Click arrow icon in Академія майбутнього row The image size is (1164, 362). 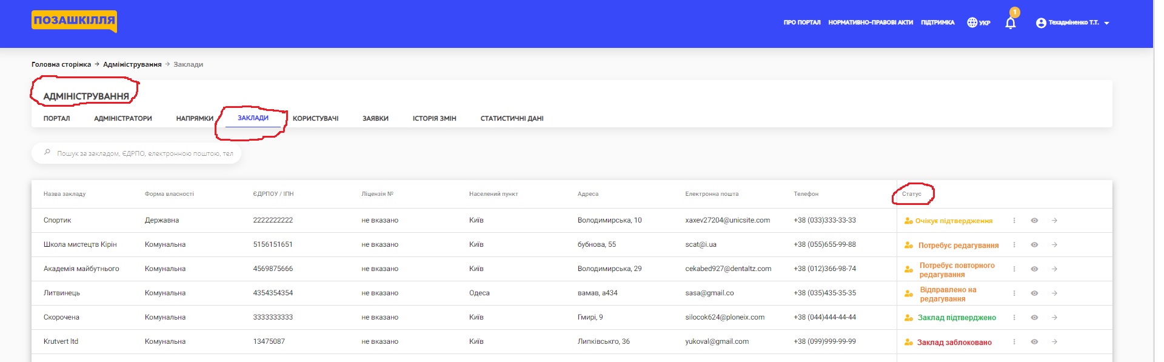click(1055, 269)
